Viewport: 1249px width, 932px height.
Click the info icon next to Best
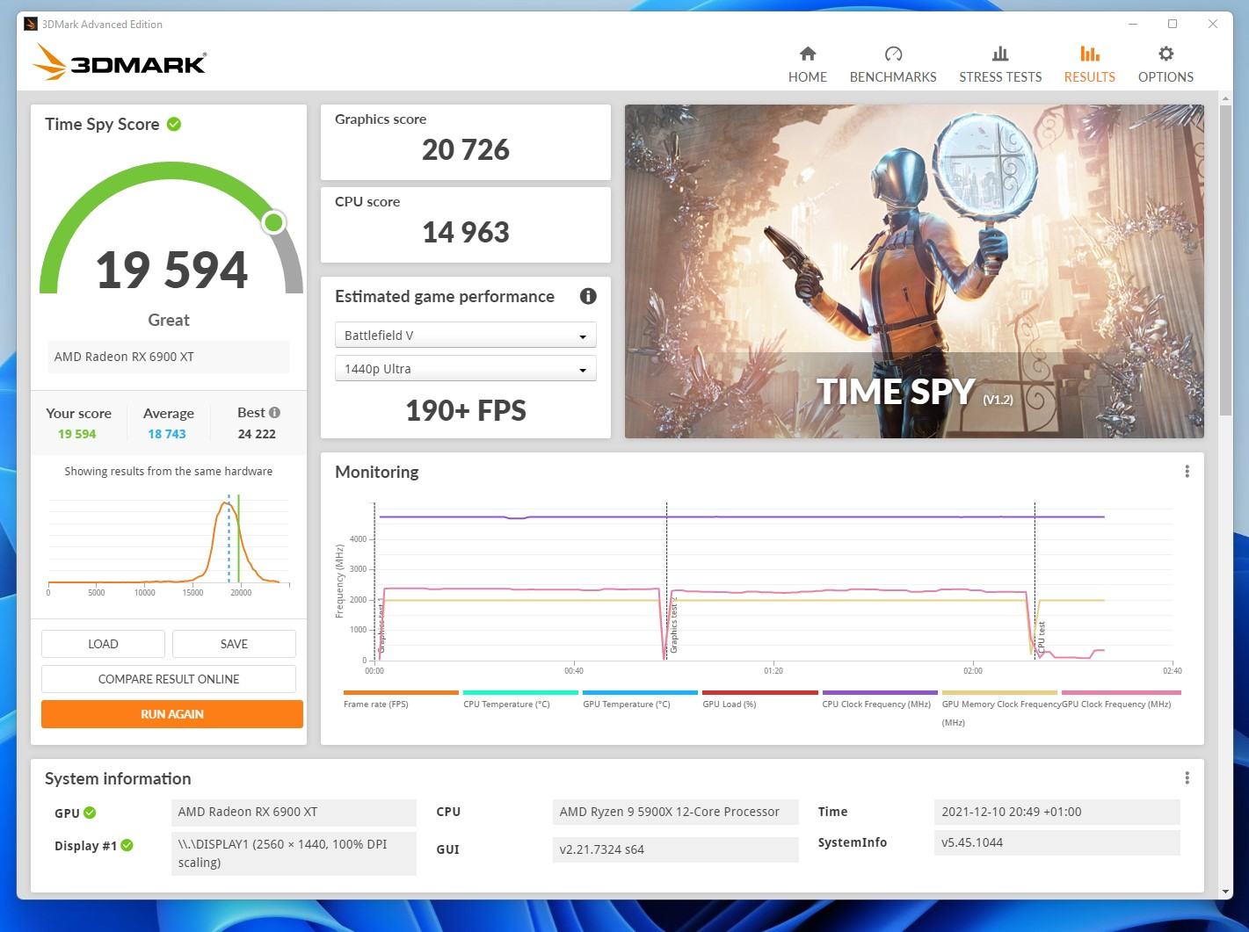[x=274, y=412]
